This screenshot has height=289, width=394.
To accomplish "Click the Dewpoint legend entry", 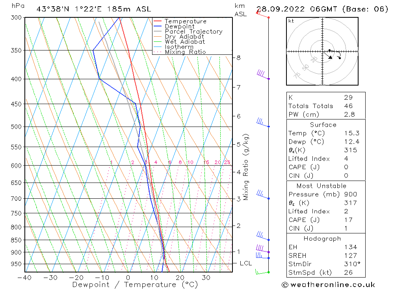I will [x=174, y=26].
